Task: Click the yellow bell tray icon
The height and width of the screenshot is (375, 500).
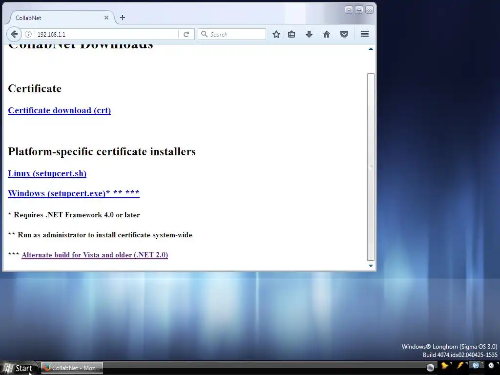Action: coord(444,366)
